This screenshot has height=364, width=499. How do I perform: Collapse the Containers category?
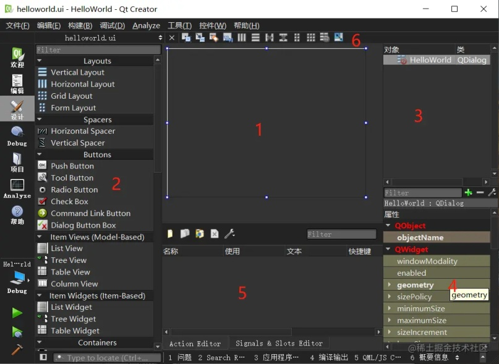tap(40, 342)
